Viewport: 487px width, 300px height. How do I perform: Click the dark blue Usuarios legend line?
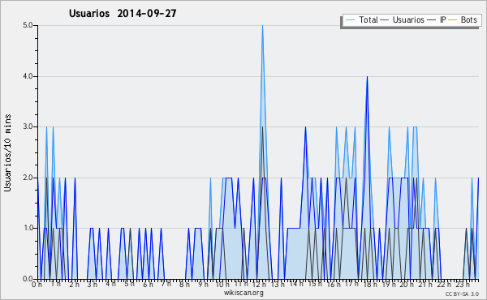[x=385, y=20]
